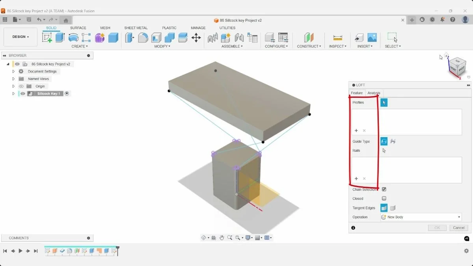Select the Create Sketch tool
The width and height of the screenshot is (473, 266).
(47, 37)
